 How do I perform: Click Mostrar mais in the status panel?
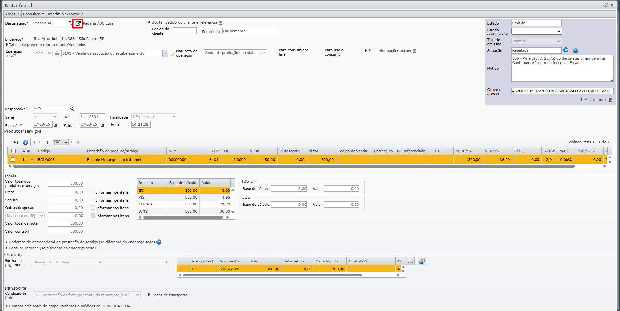(x=595, y=100)
